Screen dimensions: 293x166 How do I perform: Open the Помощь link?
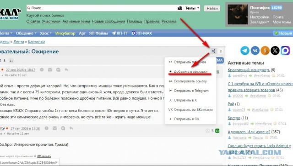(x=135, y=21)
